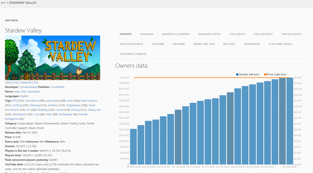This screenshot has width=313, height=173.
Task: Open the Geography tab
Action: pyautogui.click(x=252, y=44)
